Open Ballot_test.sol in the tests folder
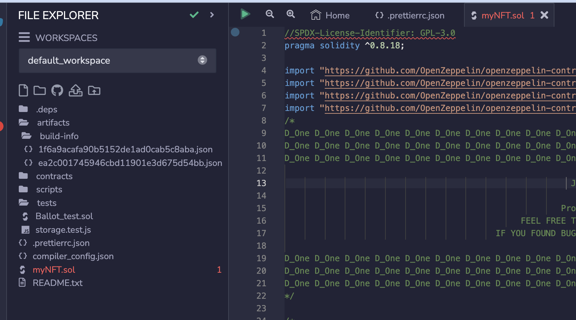576x320 pixels. point(64,216)
